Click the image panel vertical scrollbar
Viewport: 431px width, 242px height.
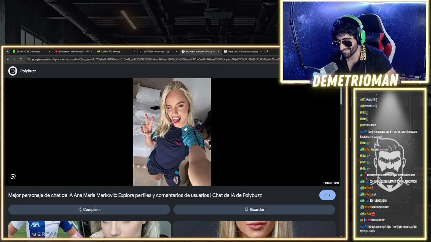[341, 96]
